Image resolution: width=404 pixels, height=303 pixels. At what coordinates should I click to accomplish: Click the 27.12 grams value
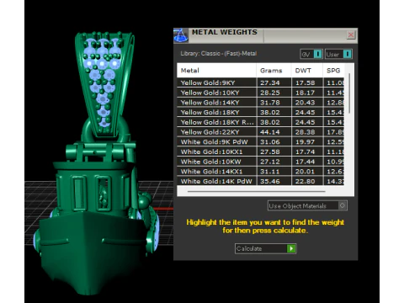click(x=270, y=162)
